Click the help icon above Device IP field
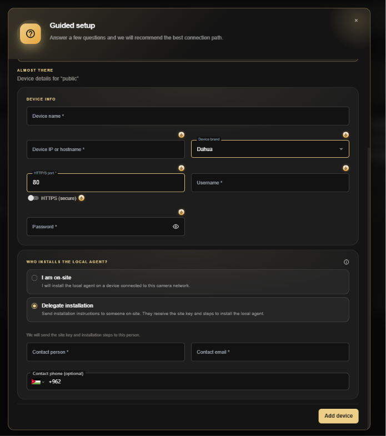Viewport: 386px width, 436px height. click(x=181, y=135)
